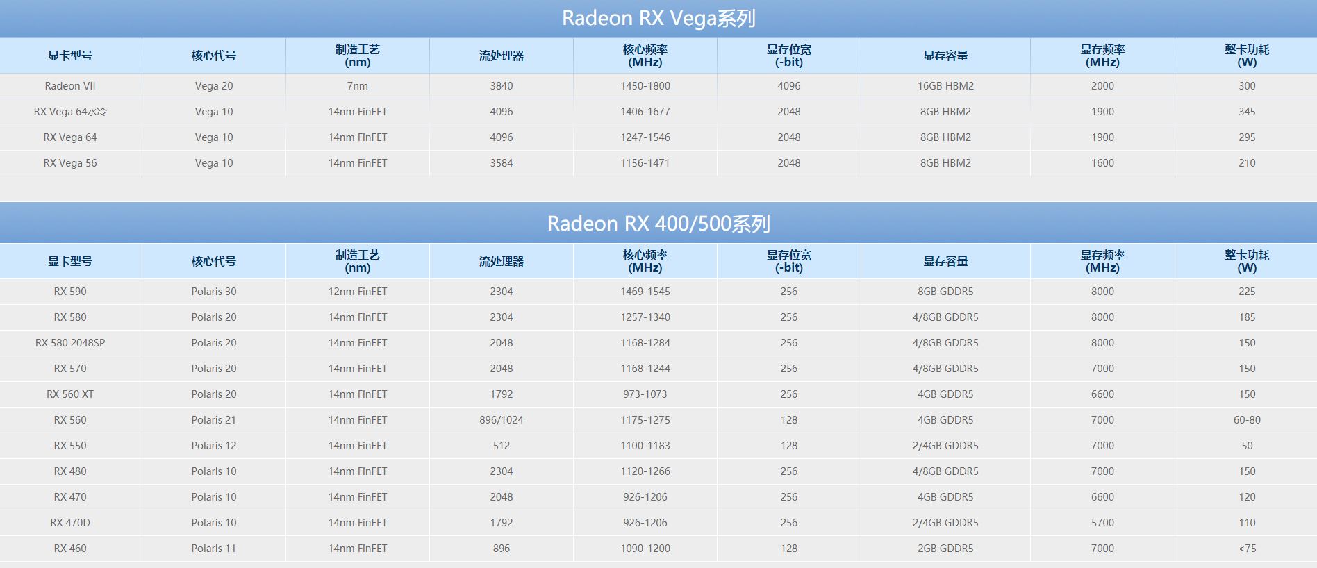The width and height of the screenshot is (1317, 568).
Task: Click the 3840 stream processors value
Action: (502, 86)
